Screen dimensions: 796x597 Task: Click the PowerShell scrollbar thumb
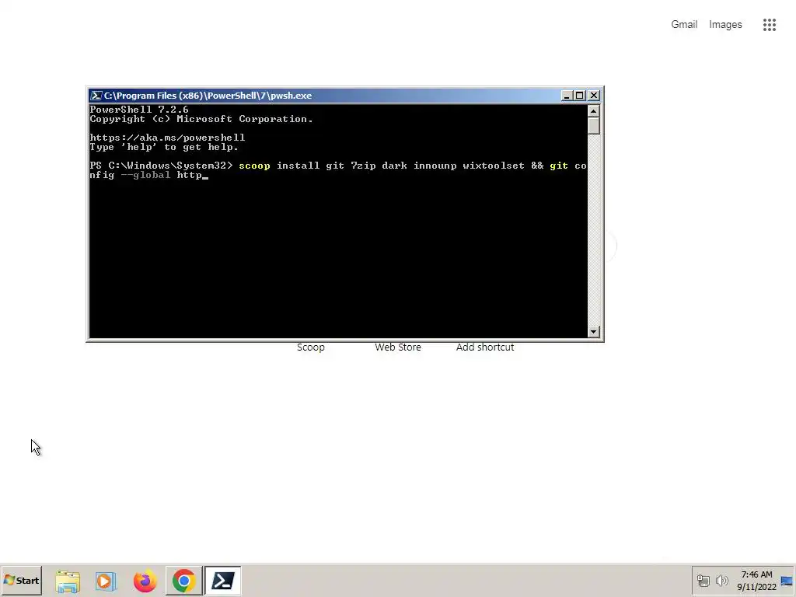click(593, 126)
